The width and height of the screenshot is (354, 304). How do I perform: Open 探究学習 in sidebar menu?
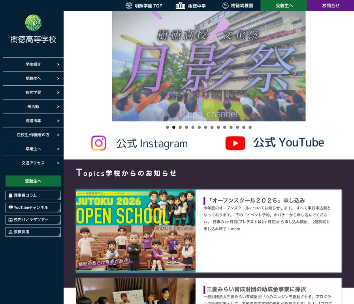tap(33, 92)
